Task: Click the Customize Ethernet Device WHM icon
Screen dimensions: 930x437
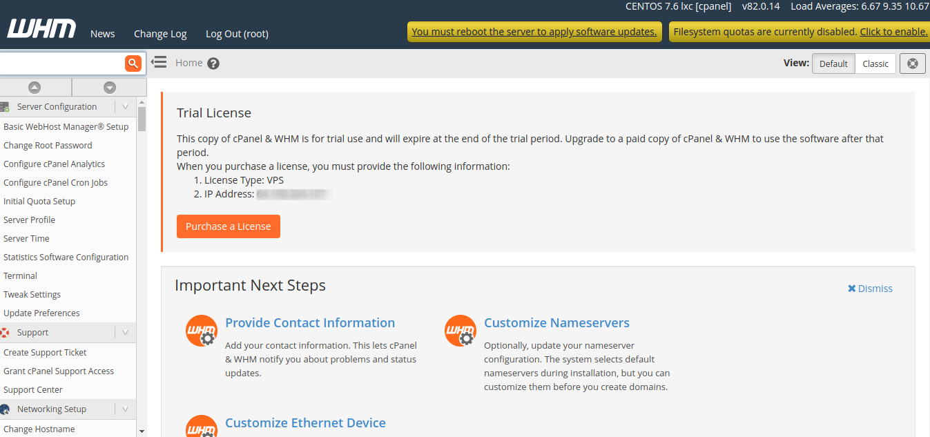Action: (x=202, y=427)
